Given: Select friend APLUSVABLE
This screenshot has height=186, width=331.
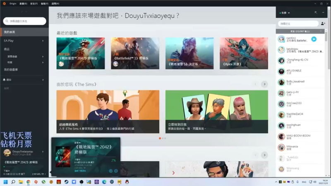Looking at the screenshot, I should (300, 72).
